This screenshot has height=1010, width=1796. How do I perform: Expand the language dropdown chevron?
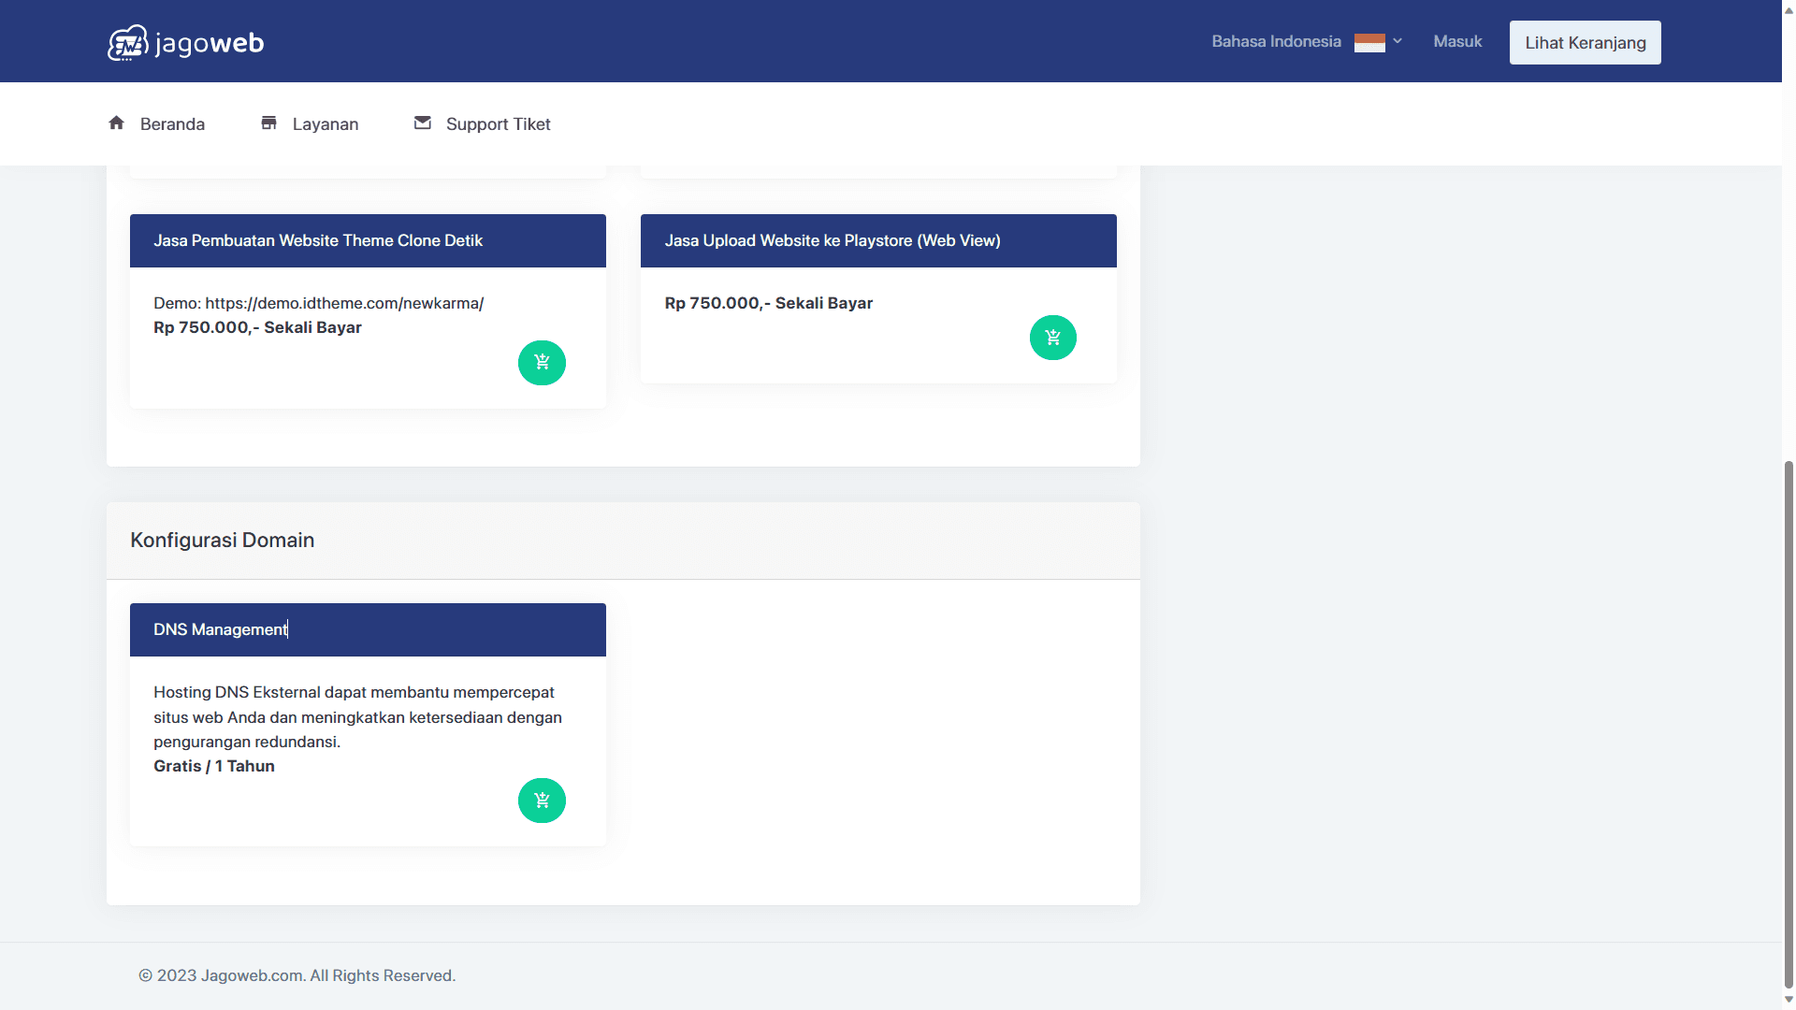click(x=1398, y=41)
